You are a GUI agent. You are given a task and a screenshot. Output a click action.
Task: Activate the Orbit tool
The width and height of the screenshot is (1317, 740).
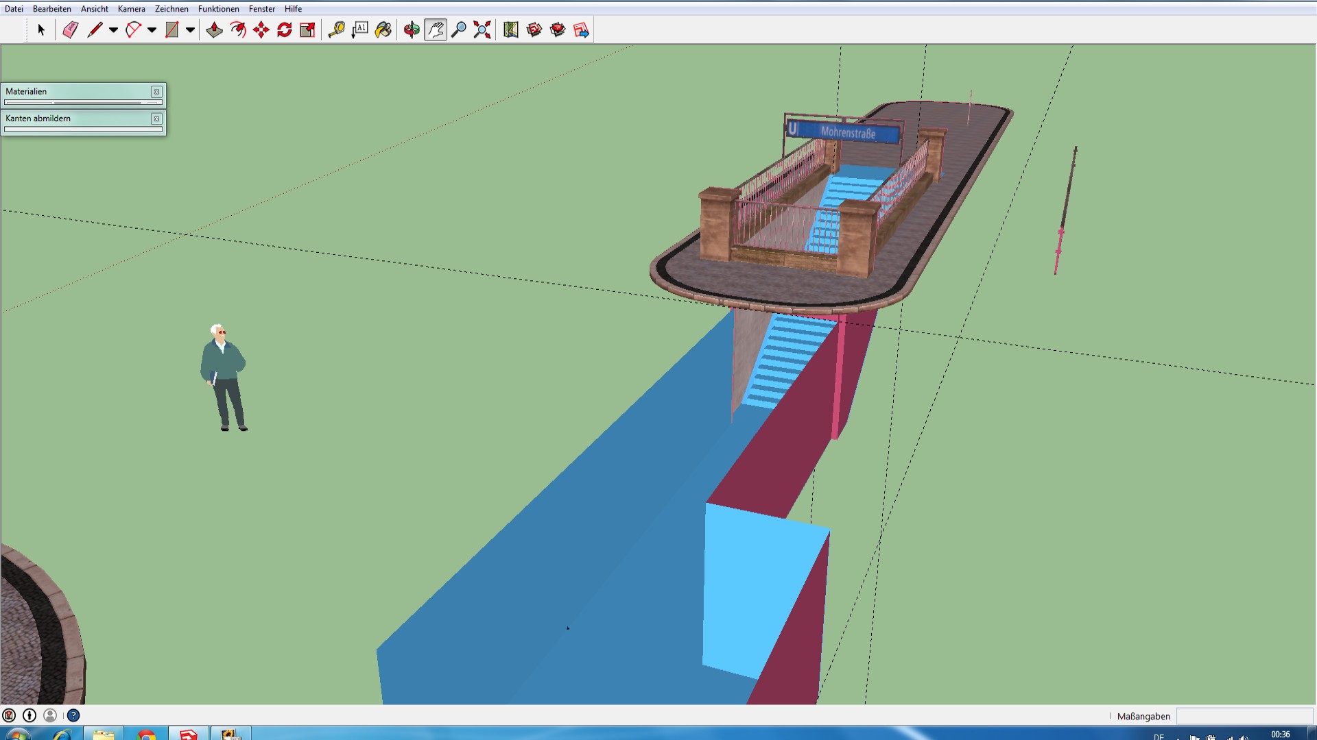coord(412,30)
